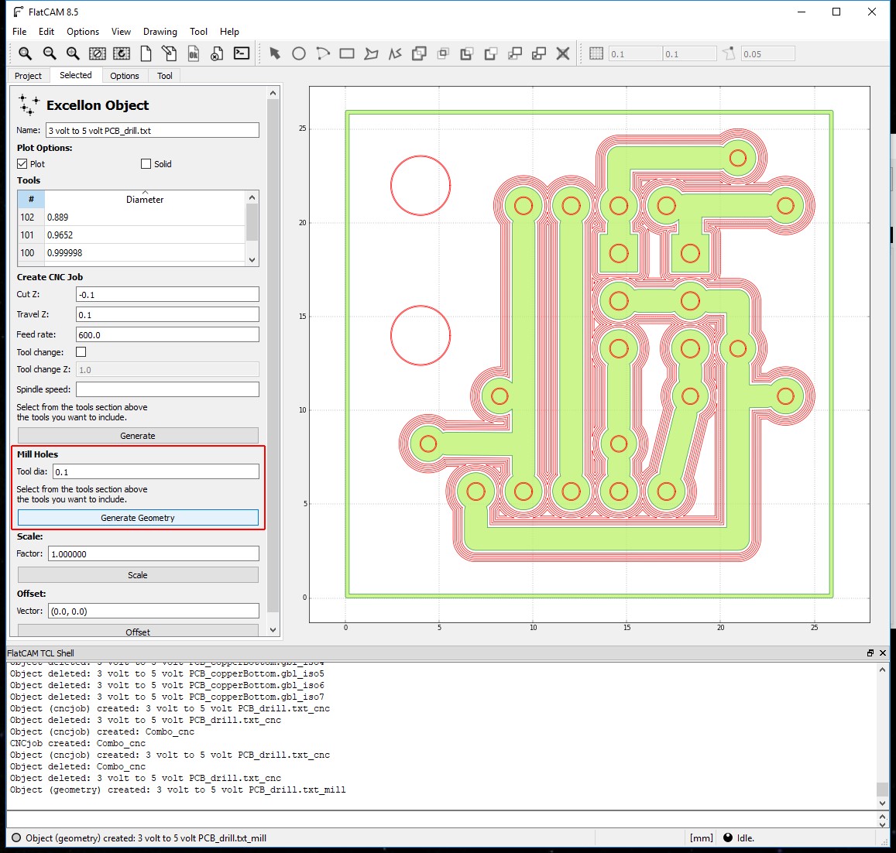
Task: Select the Add Path drawing tool
Action: (x=395, y=53)
